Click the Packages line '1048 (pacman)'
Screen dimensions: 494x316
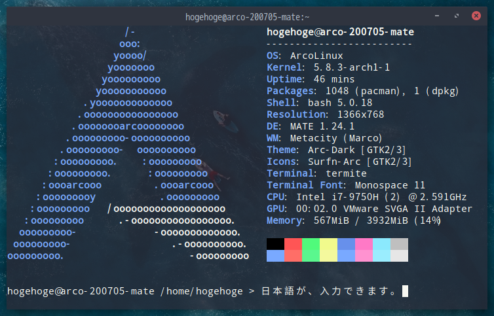click(362, 91)
